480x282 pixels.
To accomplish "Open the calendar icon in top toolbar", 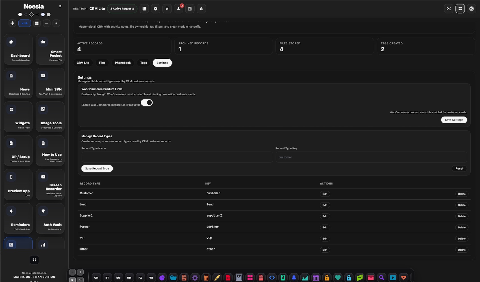I will coord(190,9).
